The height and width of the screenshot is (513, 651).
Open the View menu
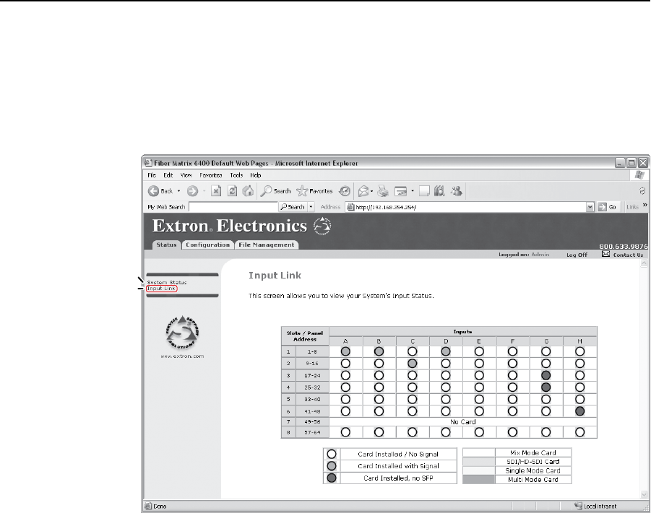tap(186, 175)
